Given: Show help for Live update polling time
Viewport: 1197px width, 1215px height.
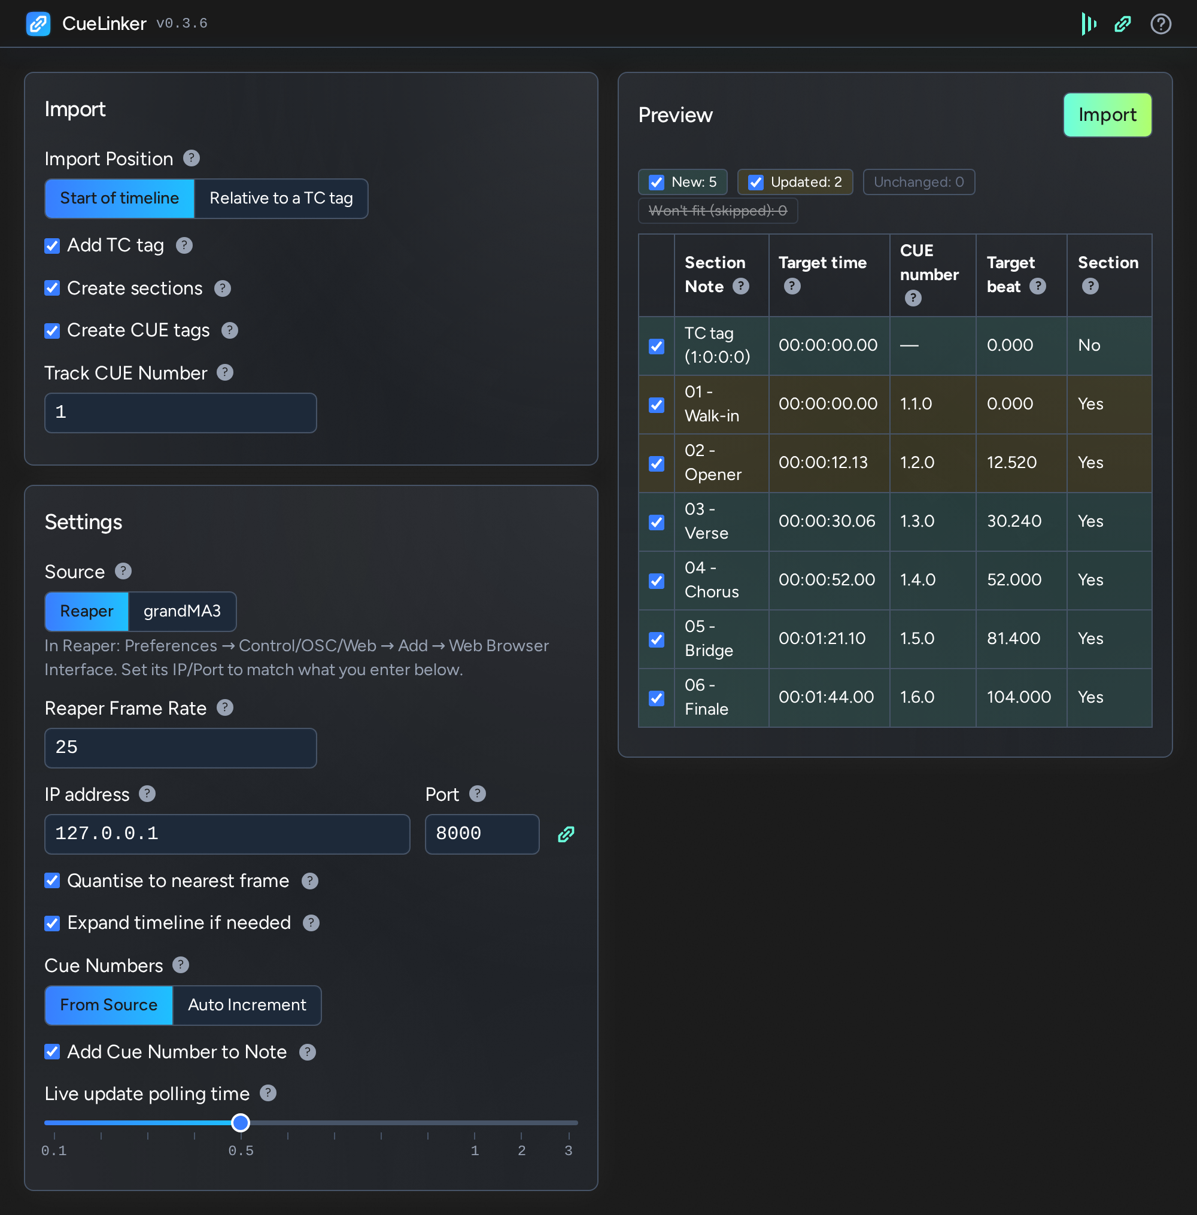Looking at the screenshot, I should (x=269, y=1093).
